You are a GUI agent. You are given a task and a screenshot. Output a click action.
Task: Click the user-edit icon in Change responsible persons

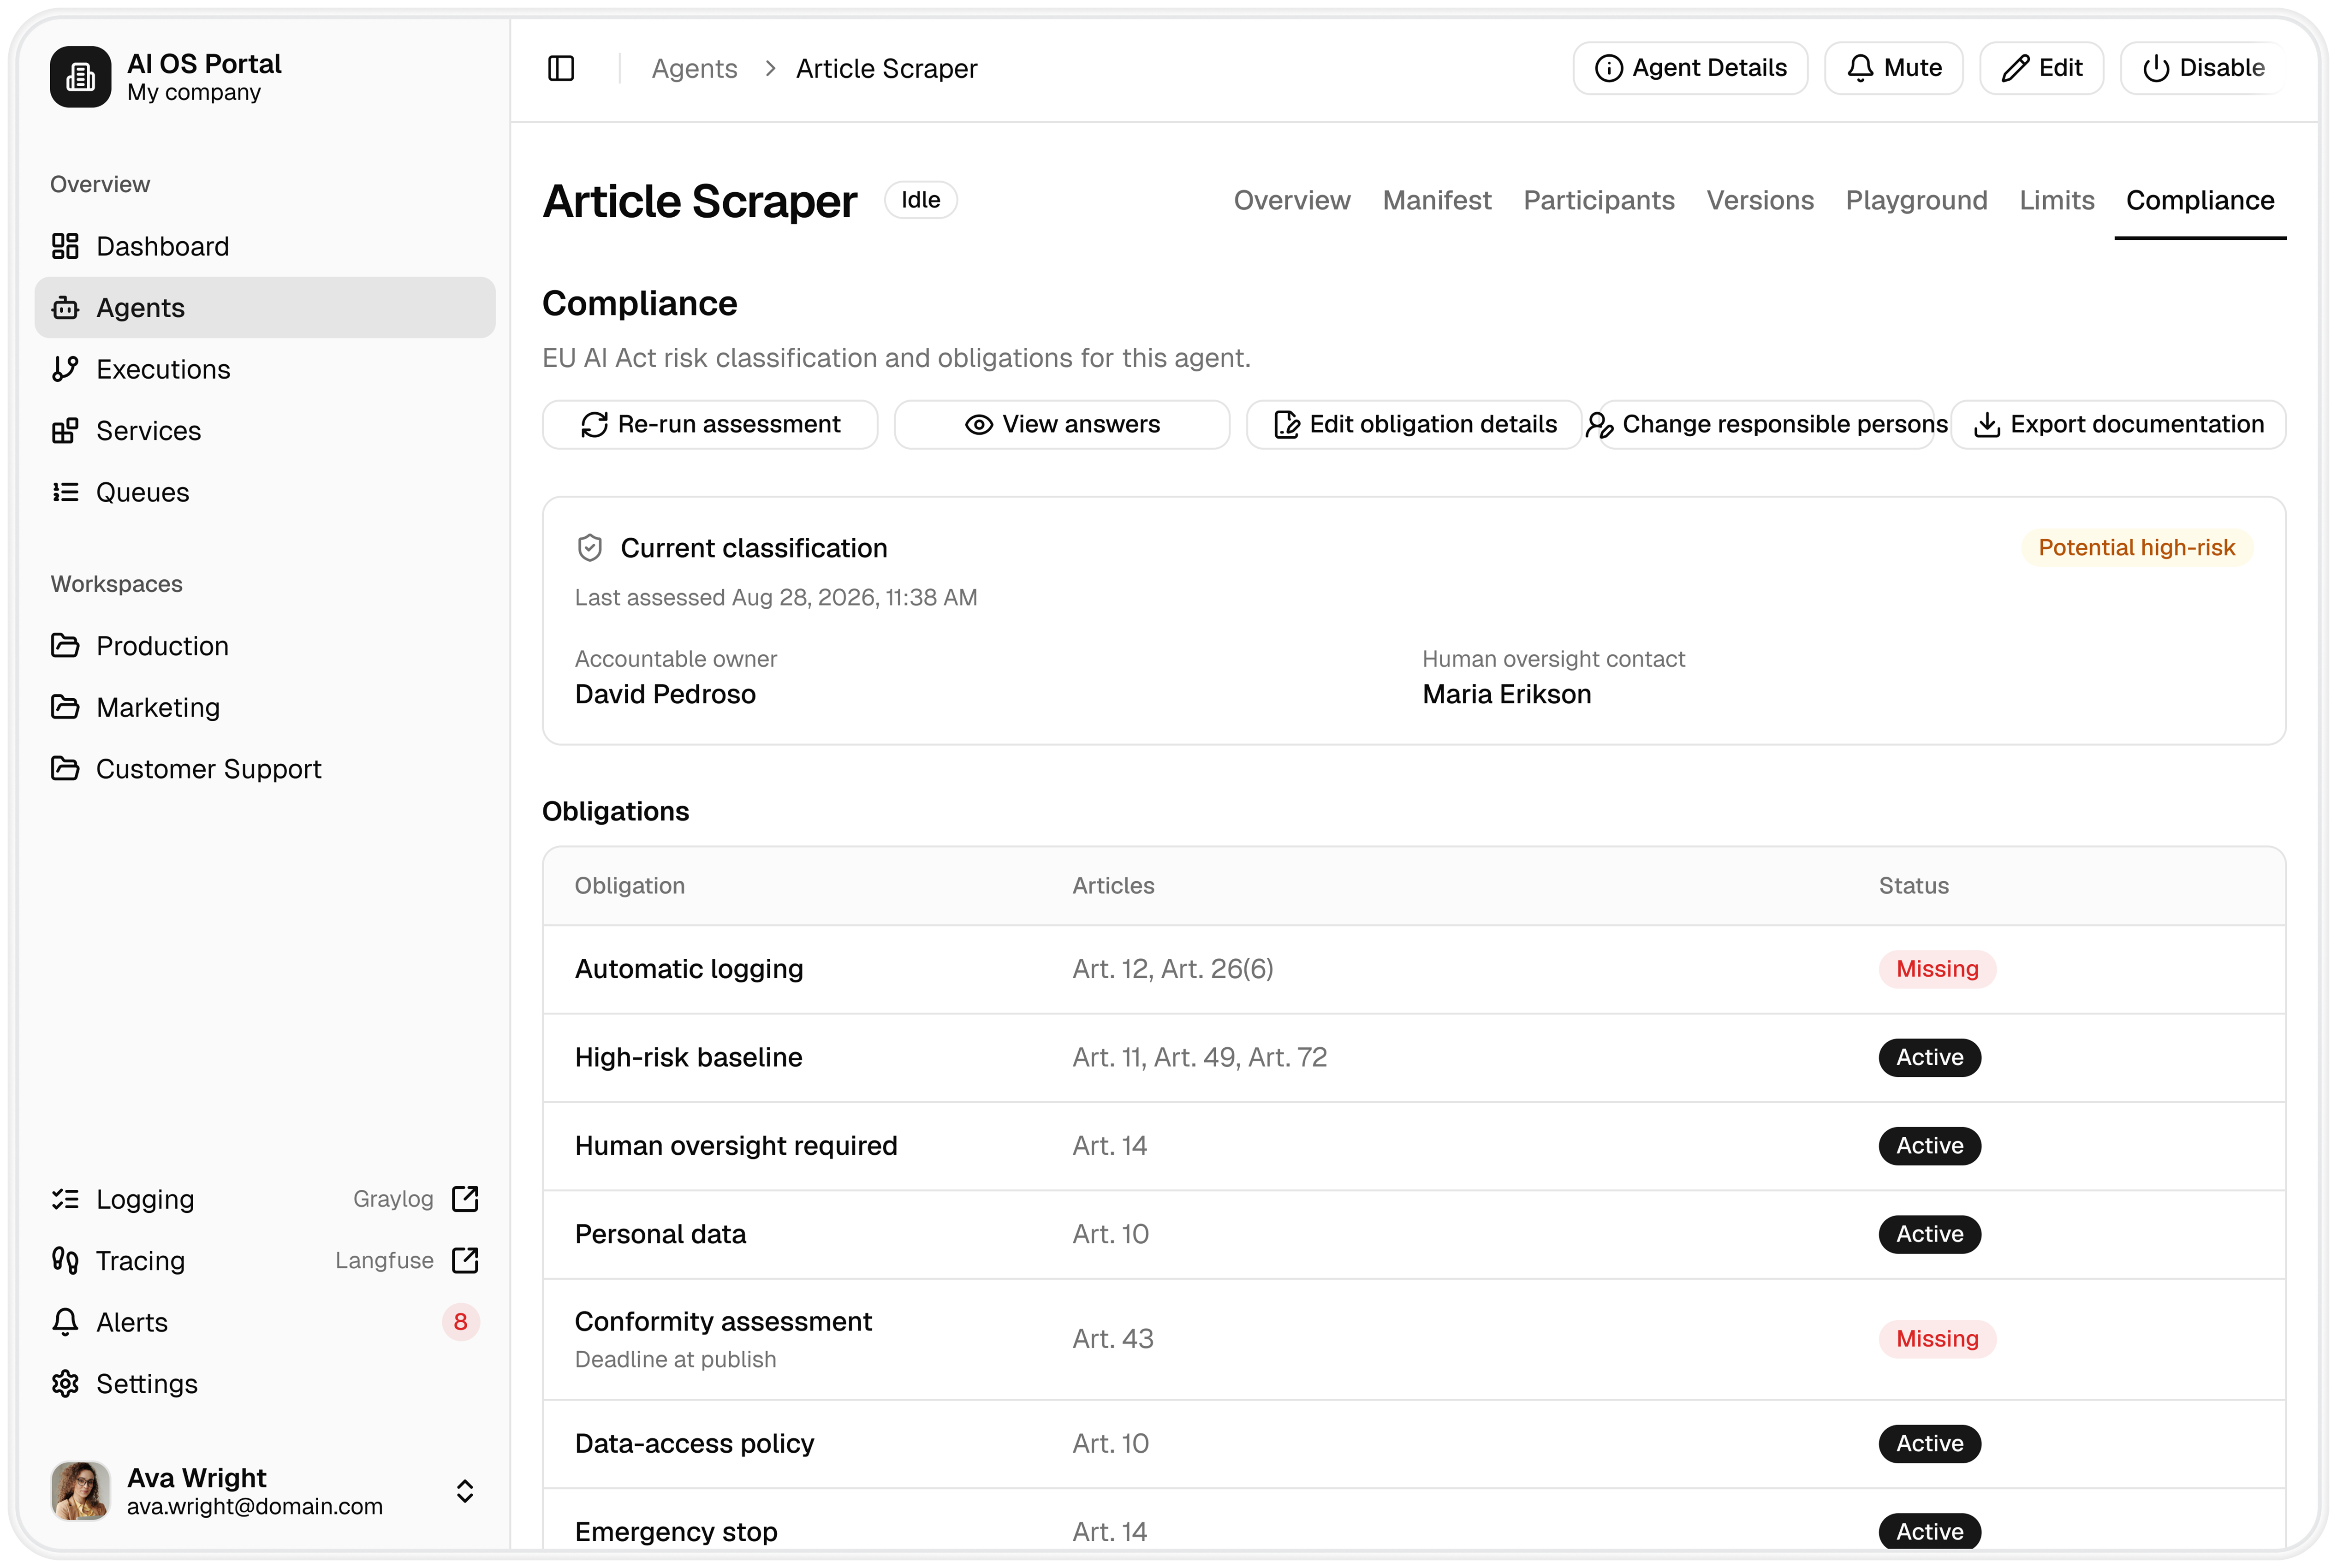(1599, 425)
